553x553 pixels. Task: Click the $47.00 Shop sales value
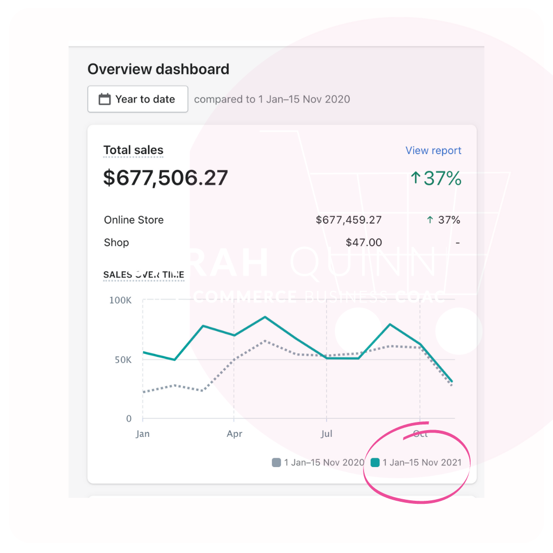pyautogui.click(x=364, y=243)
